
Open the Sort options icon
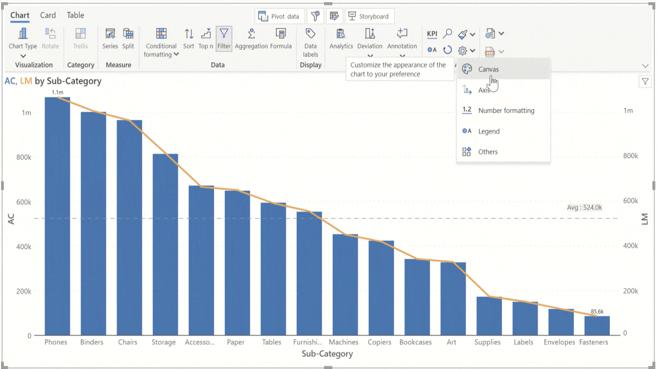coord(189,34)
